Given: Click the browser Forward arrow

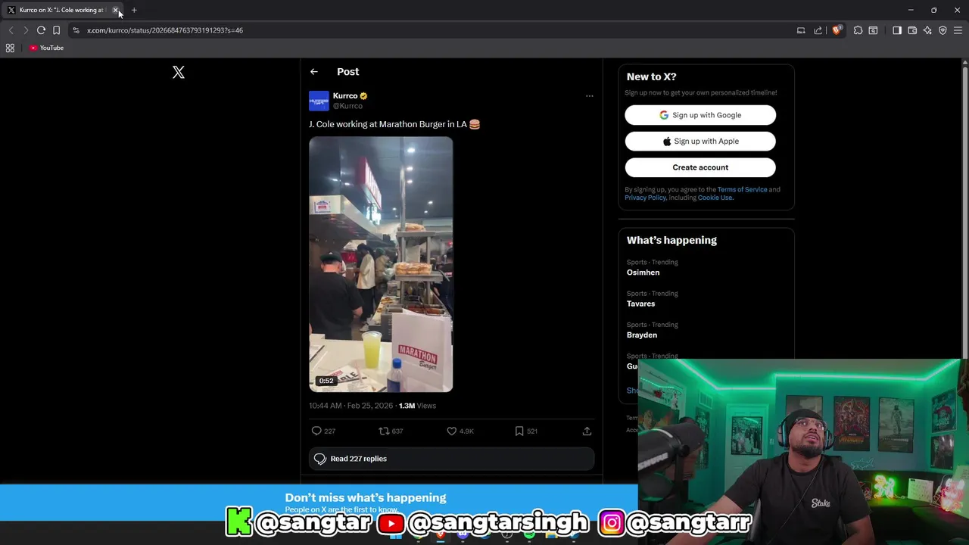Looking at the screenshot, I should click(26, 30).
